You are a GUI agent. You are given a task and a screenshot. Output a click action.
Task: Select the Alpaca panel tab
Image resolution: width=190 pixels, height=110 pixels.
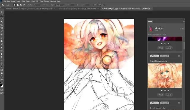point(150,21)
